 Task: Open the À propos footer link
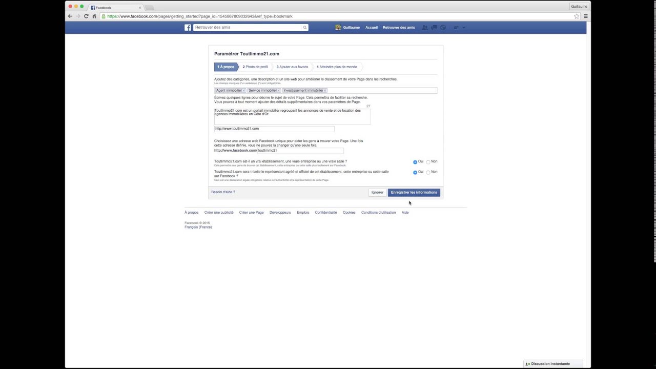192,213
